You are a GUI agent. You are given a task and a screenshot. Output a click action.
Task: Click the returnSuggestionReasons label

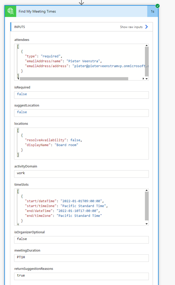tap(34, 269)
